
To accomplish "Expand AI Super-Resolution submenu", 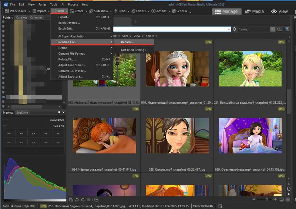I will pos(82,37).
